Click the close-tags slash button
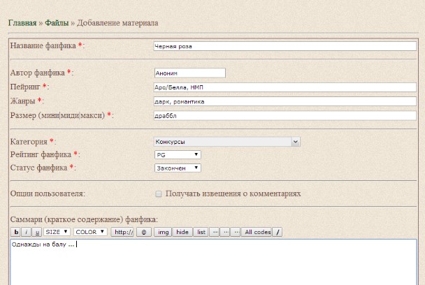Image resolution: width=425 pixels, height=285 pixels. pos(278,232)
